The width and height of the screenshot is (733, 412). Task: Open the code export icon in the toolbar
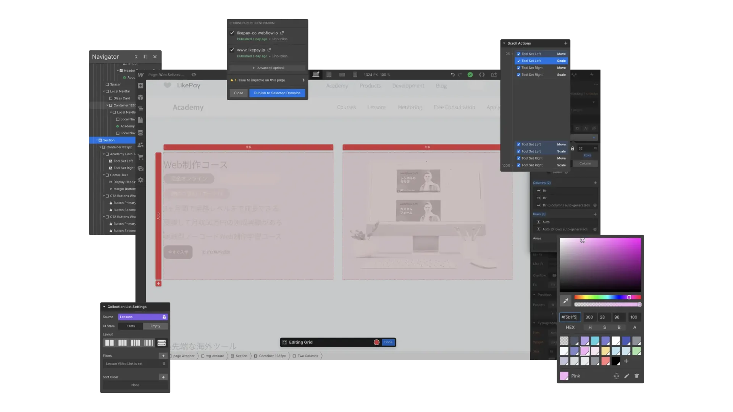click(482, 75)
